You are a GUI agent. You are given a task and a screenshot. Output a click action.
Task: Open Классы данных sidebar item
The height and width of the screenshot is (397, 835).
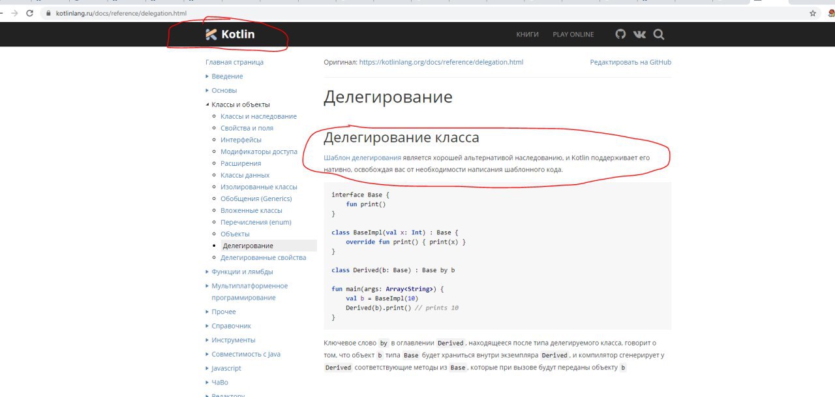[x=245, y=175]
